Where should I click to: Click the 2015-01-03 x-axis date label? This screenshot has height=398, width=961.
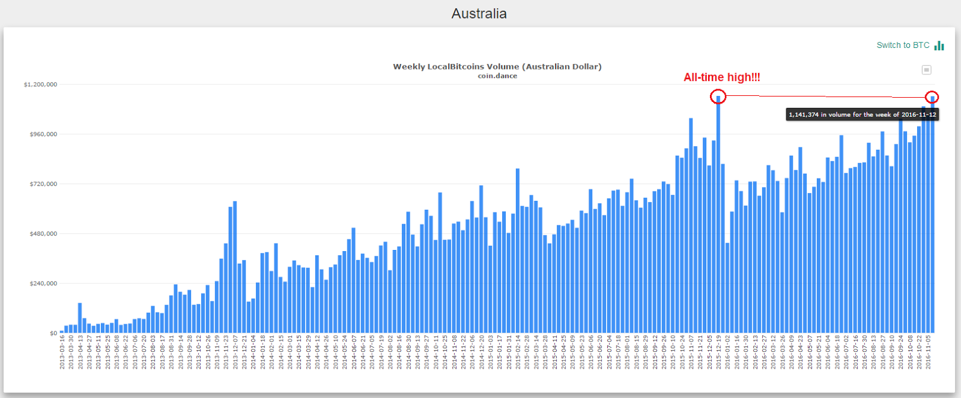[491, 352]
